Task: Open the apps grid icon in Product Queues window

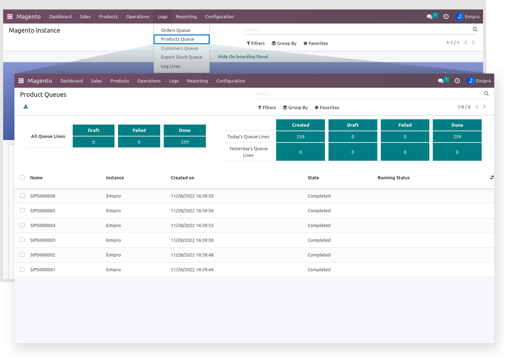Action: coord(21,81)
